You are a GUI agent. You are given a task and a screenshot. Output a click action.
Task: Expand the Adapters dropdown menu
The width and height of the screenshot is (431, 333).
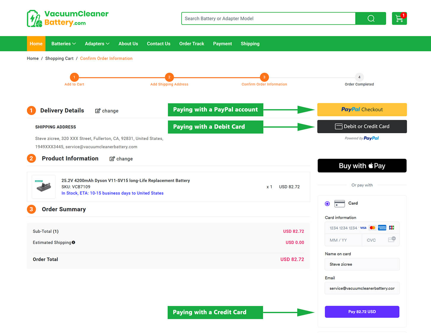97,44
